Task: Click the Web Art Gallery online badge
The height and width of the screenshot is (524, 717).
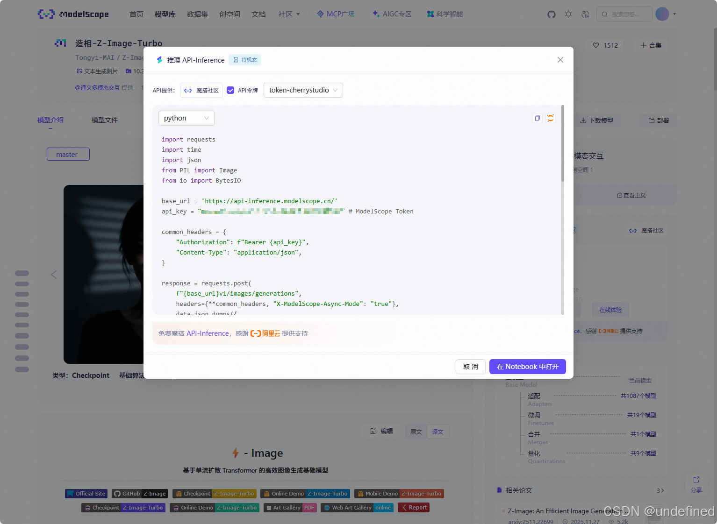Action: 357,508
